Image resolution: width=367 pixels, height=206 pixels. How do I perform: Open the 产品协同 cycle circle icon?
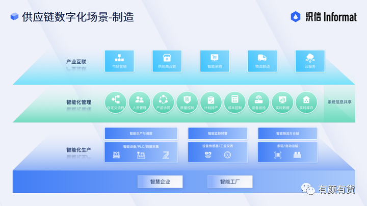pos(164,102)
